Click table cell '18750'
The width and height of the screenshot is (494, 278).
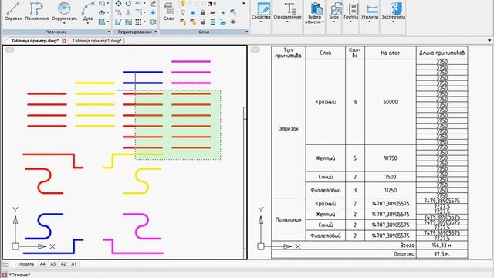pos(391,158)
